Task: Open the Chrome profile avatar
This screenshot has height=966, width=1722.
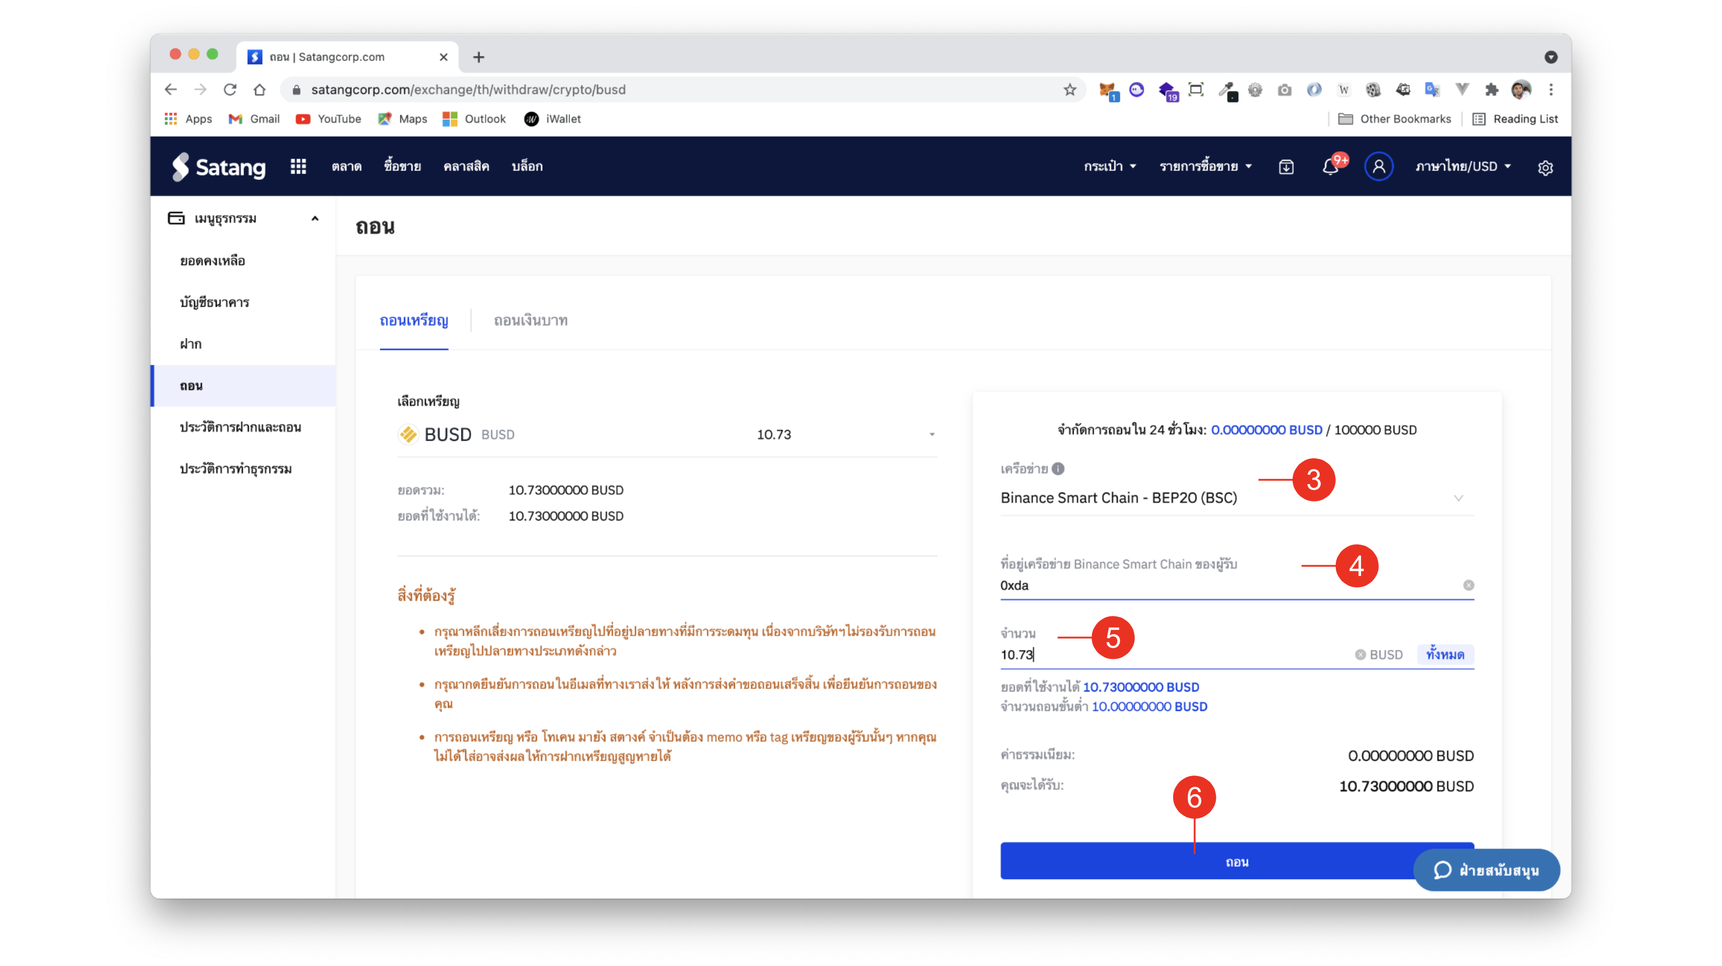Action: (x=1521, y=90)
